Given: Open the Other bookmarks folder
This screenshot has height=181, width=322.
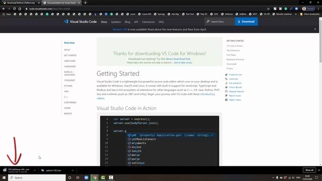Looking at the screenshot, I should pyautogui.click(x=310, y=14).
